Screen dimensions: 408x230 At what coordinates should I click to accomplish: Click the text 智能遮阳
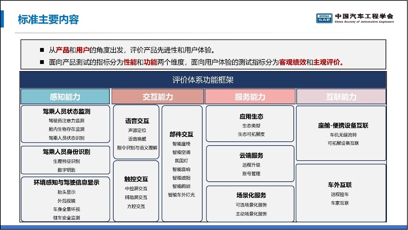[181, 178]
